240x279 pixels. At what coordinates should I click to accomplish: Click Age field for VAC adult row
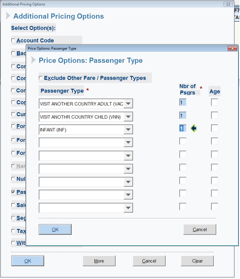click(215, 102)
